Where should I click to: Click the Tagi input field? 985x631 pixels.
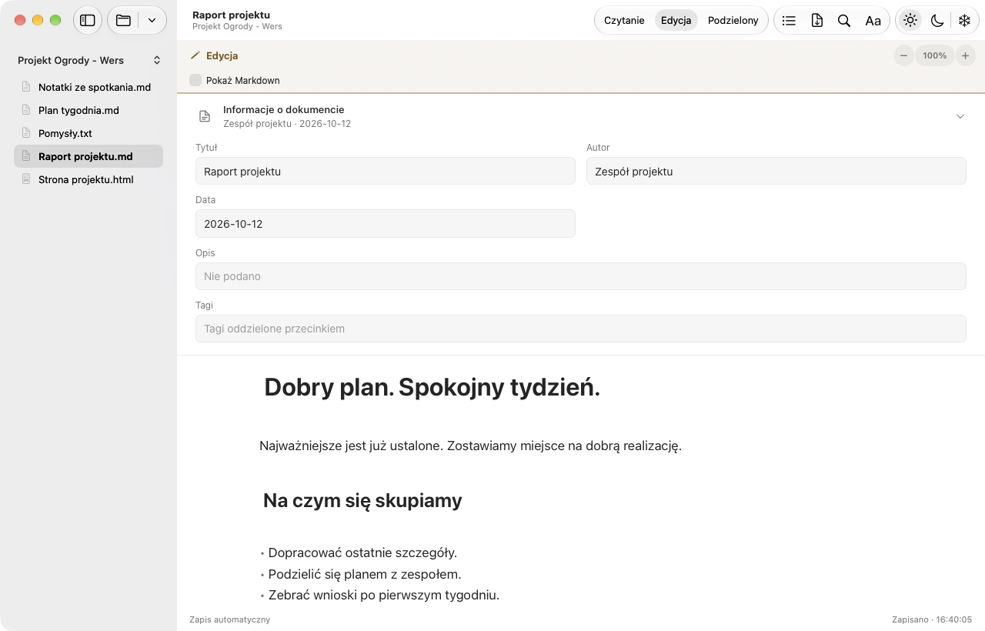[x=581, y=329]
